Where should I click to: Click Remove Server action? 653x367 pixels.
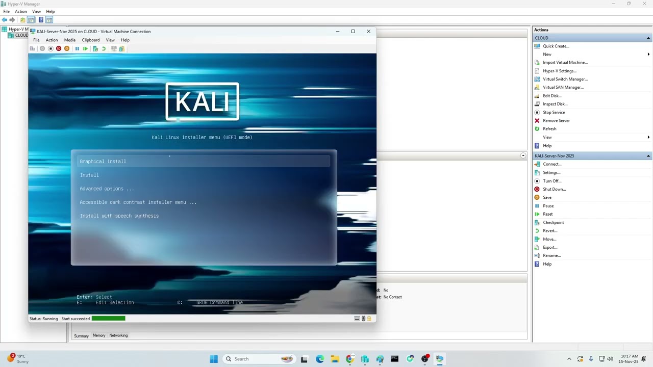(x=556, y=121)
